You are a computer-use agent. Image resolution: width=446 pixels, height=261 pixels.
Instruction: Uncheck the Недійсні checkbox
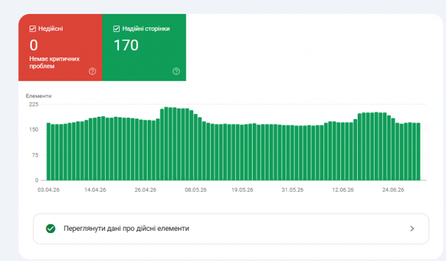pos(33,28)
